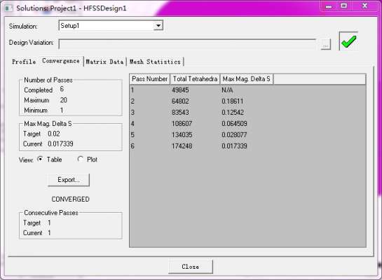The image size is (382, 280).
Task: Select the Table view radio button
Action: click(40, 160)
